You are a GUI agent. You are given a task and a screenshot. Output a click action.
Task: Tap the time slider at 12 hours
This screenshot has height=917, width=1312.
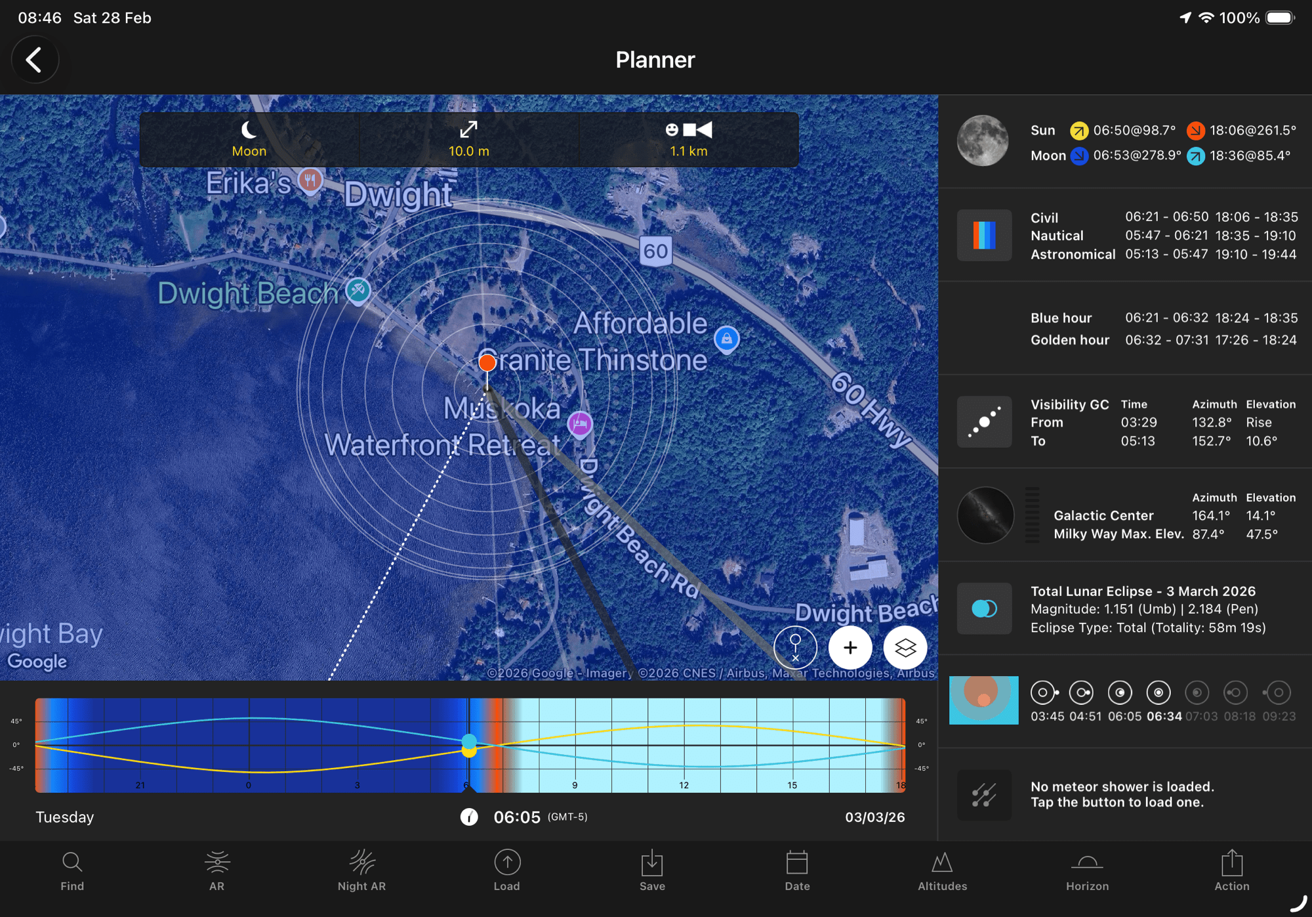click(x=684, y=745)
